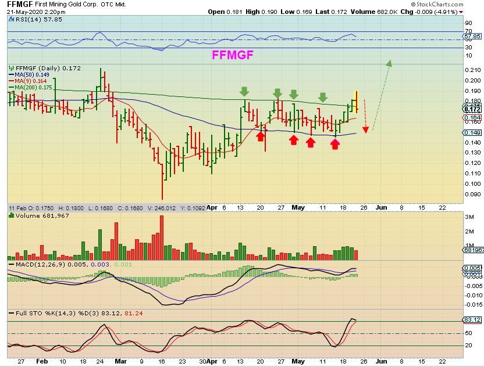Click the Y: 0.1092 readout value
This screenshot has height=367, width=484.
coord(193,208)
